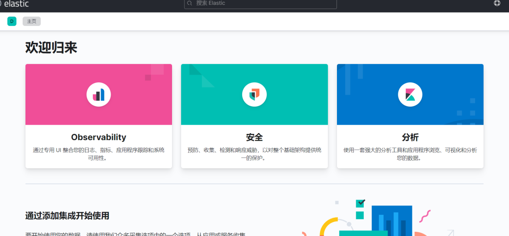
Task: Click the 分析 Kibana logo icon
Action: click(410, 94)
